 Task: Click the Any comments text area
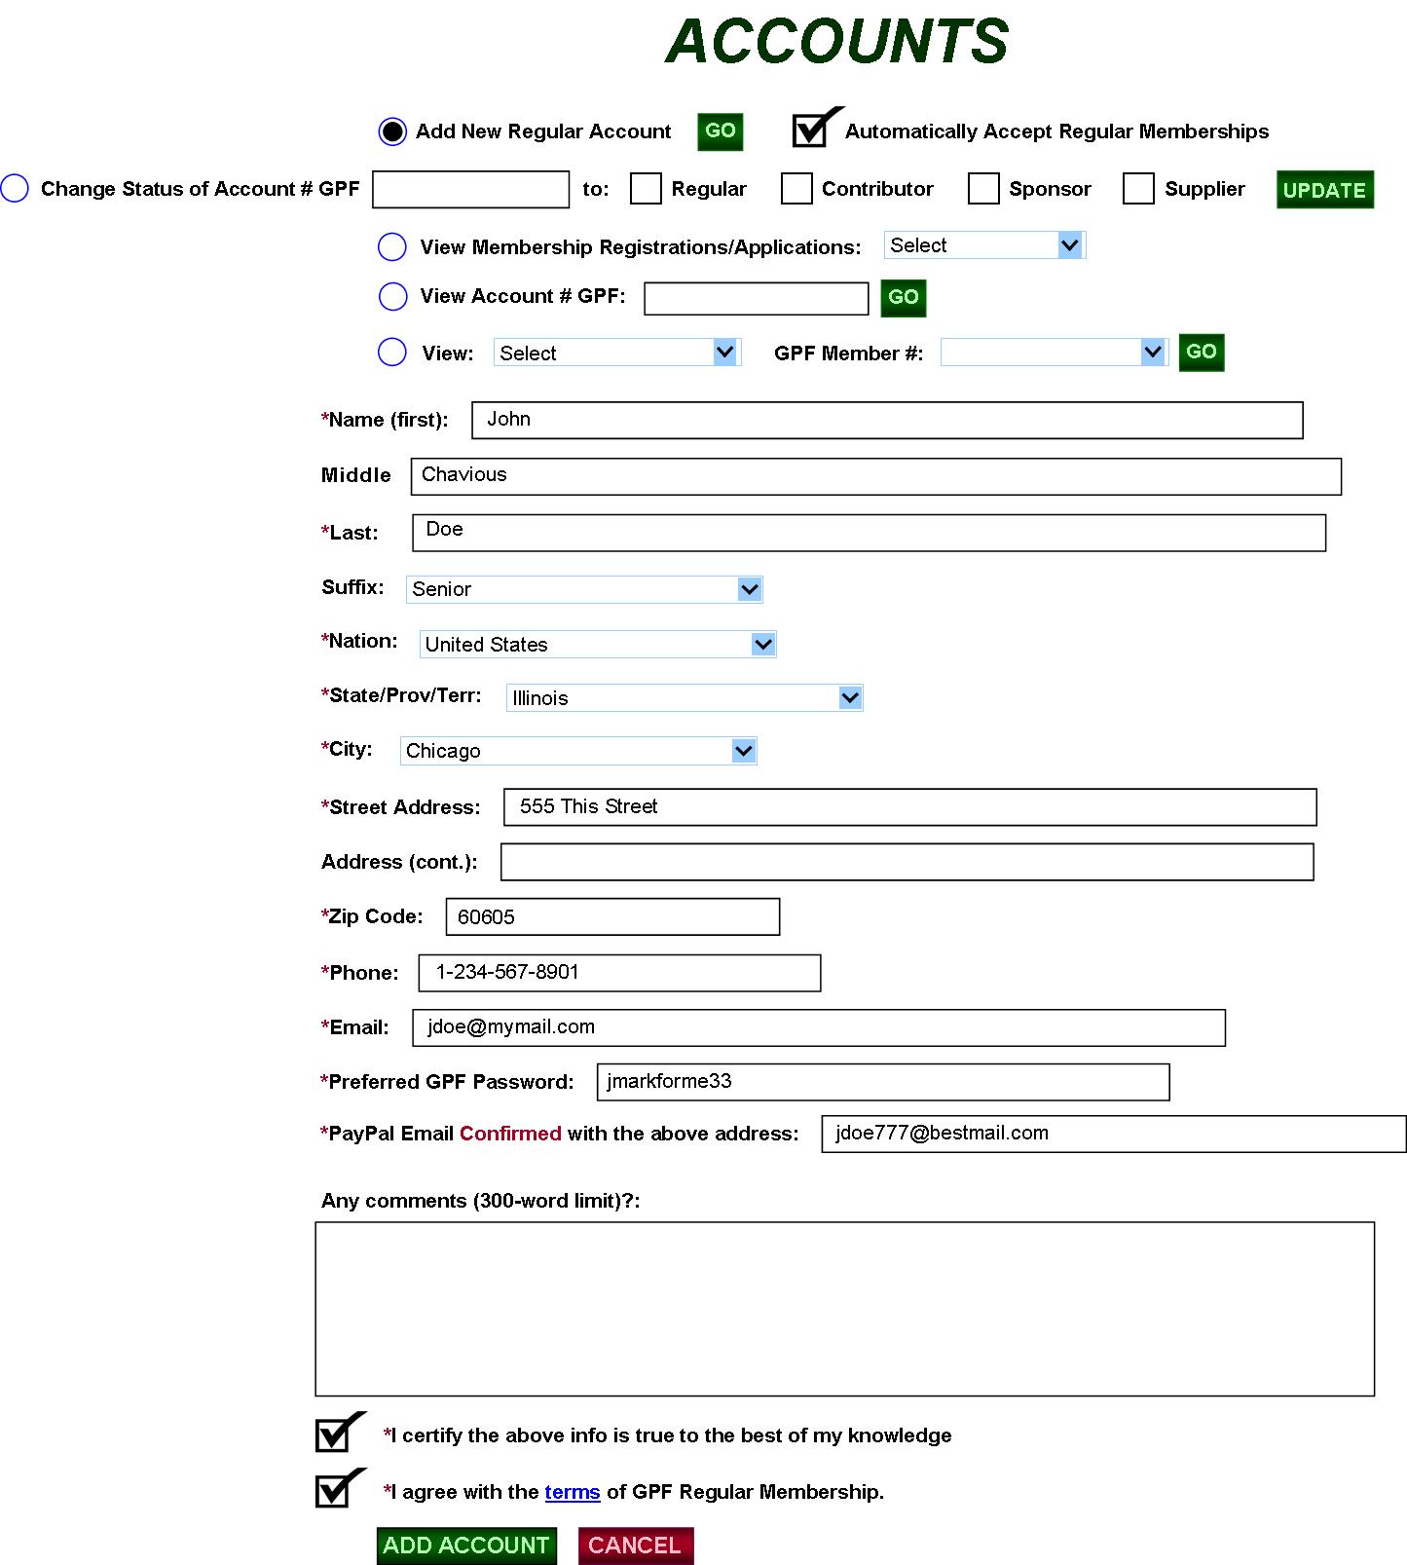click(x=844, y=1309)
